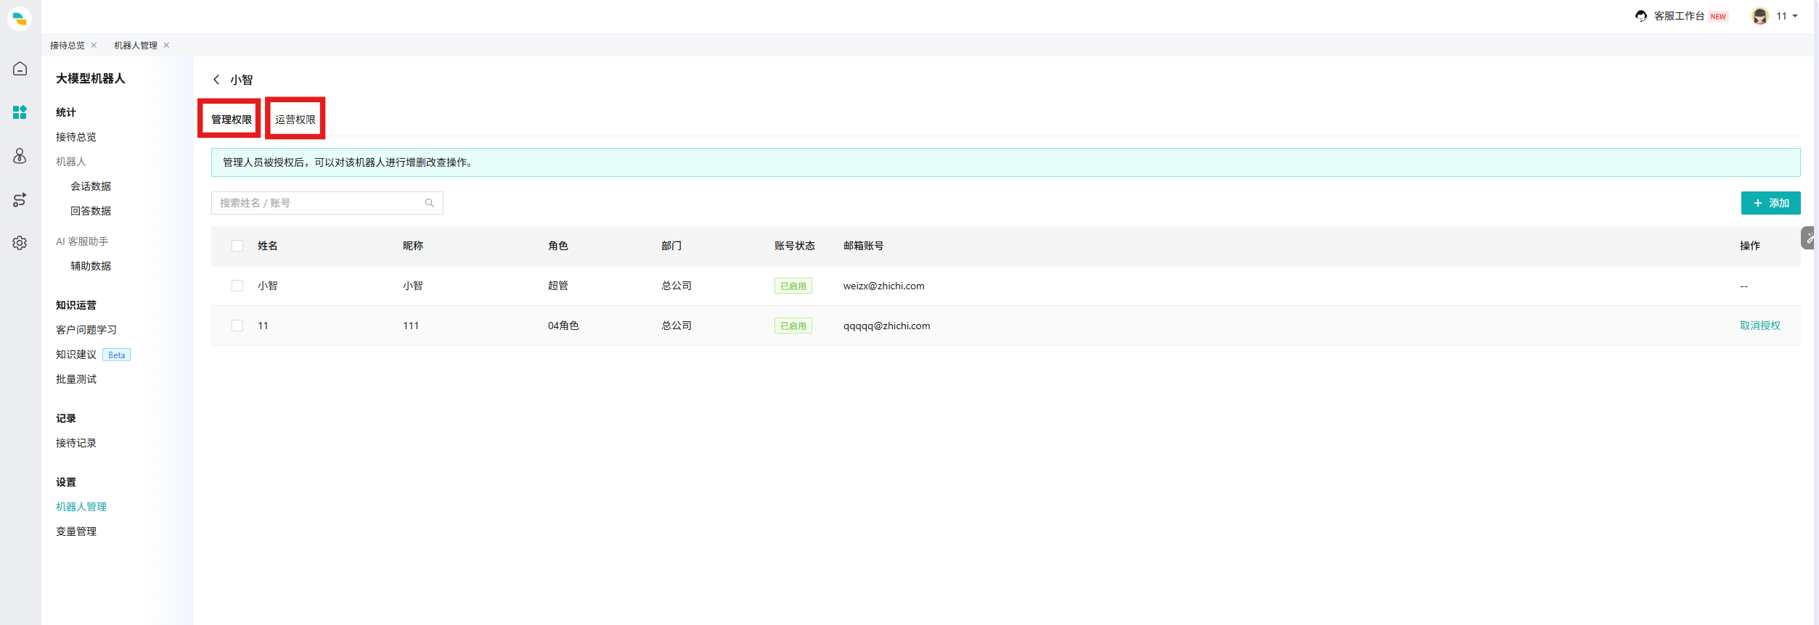Screen dimensions: 1819x625
Task: Switch to the 管理权限 tab
Action: [x=232, y=120]
